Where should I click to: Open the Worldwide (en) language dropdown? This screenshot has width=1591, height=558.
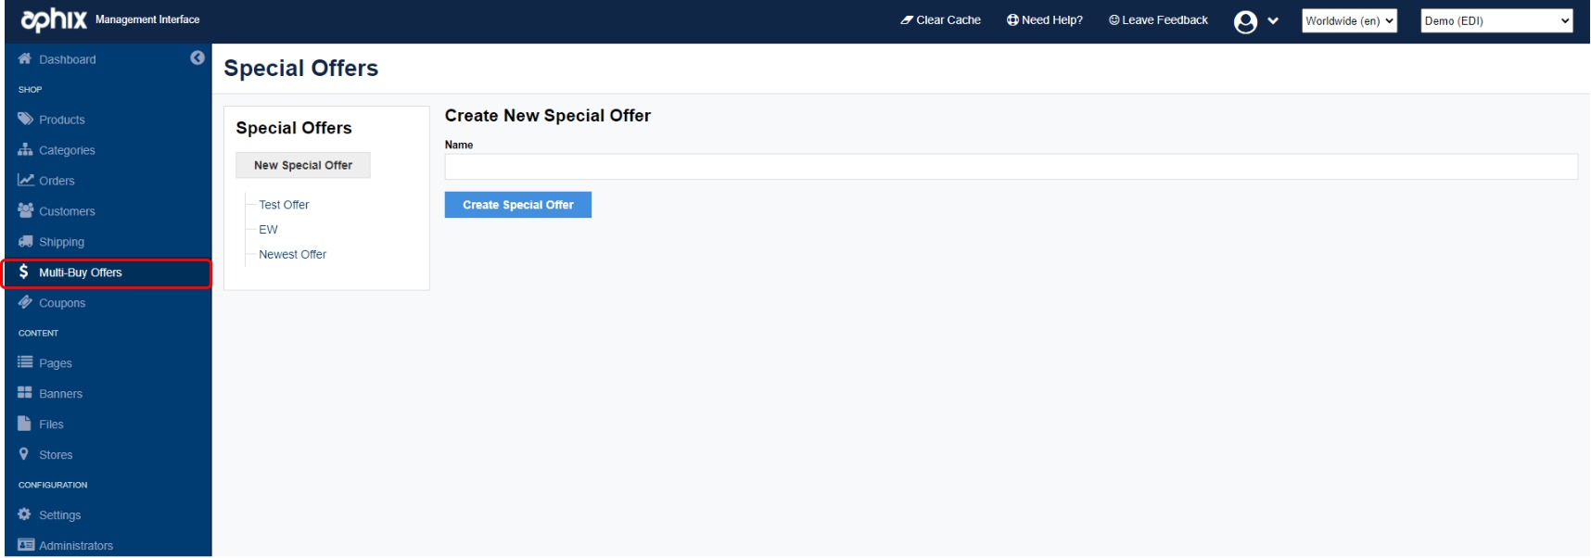pos(1349,20)
